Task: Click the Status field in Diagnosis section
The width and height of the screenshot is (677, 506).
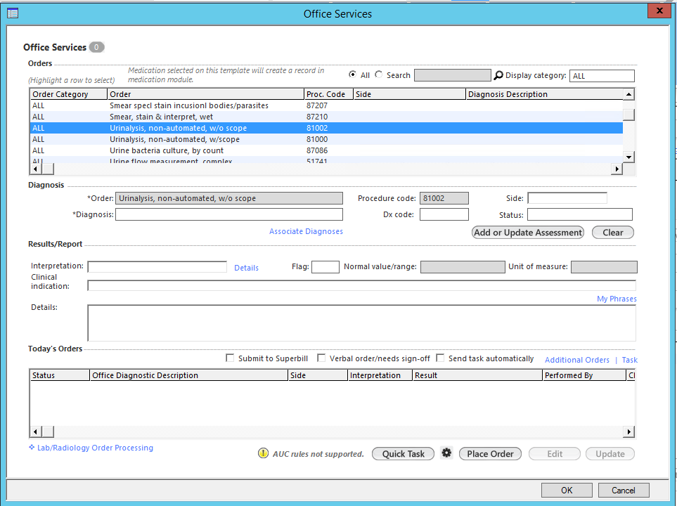Action: tap(580, 214)
